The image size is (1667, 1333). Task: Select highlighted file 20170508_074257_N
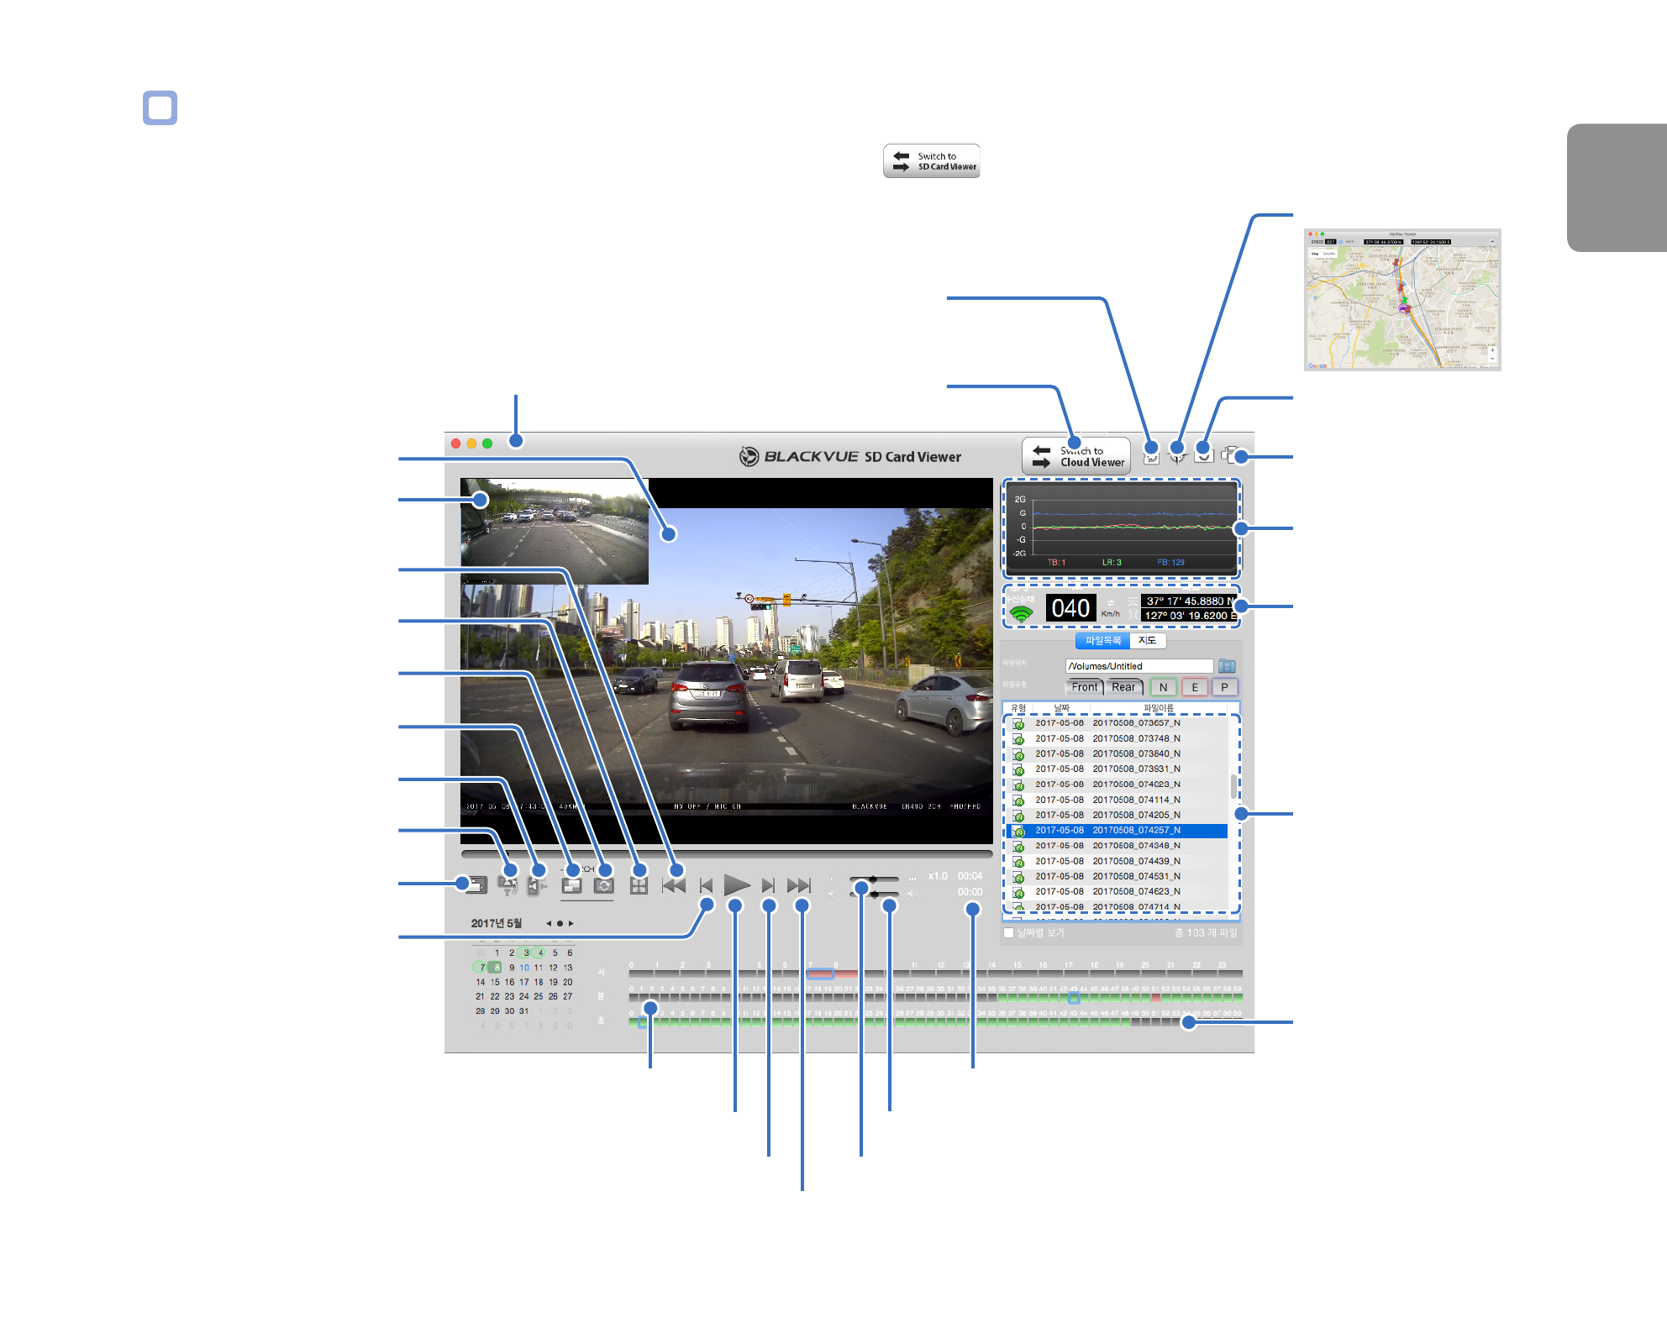(x=1117, y=830)
